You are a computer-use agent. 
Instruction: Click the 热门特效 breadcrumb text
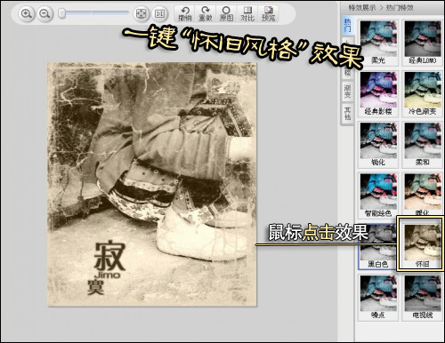[400, 8]
